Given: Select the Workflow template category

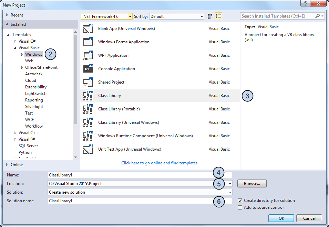Looking at the screenshot, I should tap(34, 126).
